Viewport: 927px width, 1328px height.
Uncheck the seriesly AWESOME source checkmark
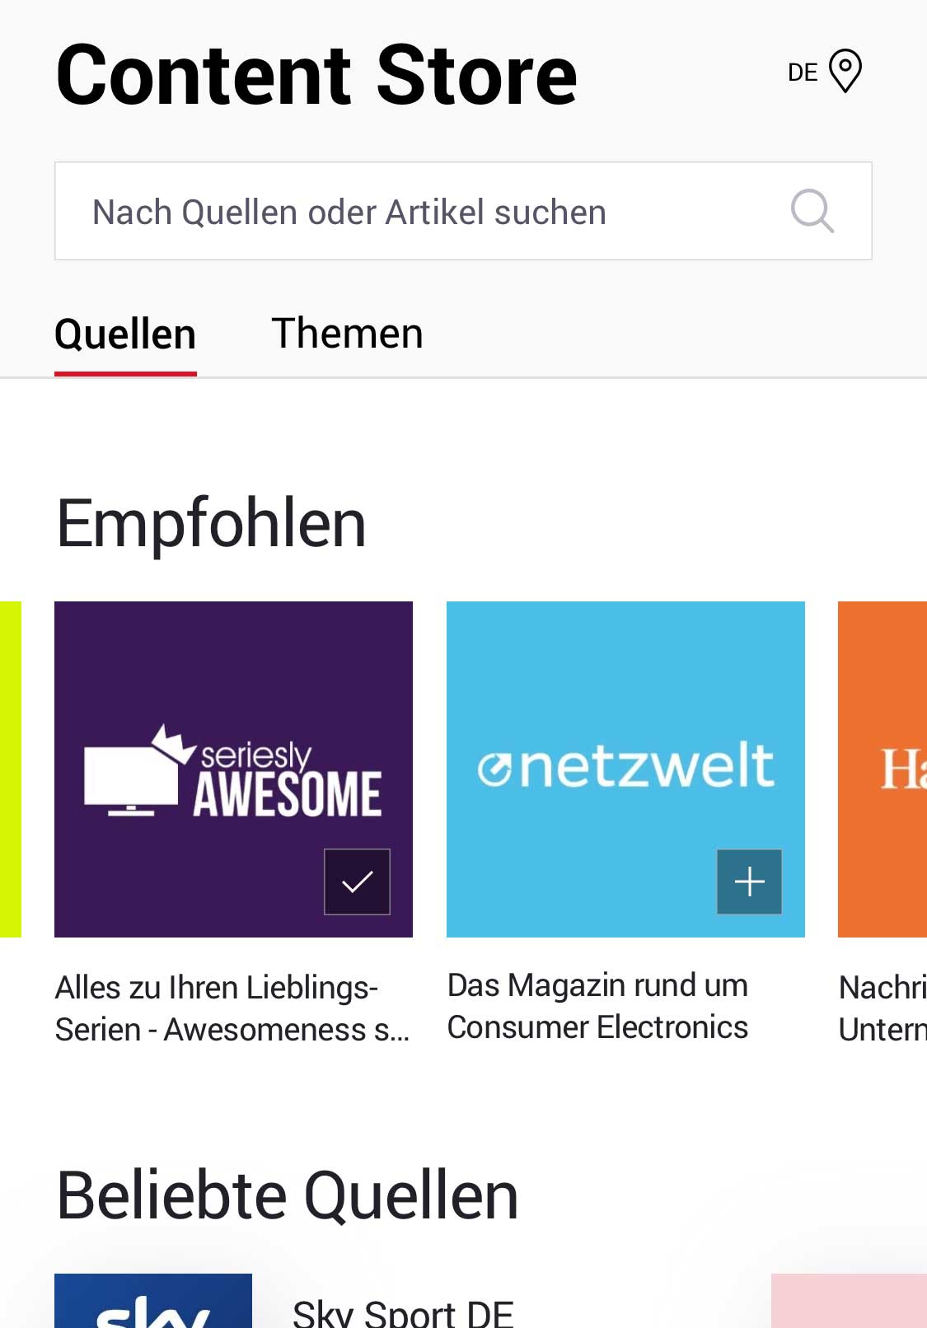(x=357, y=881)
